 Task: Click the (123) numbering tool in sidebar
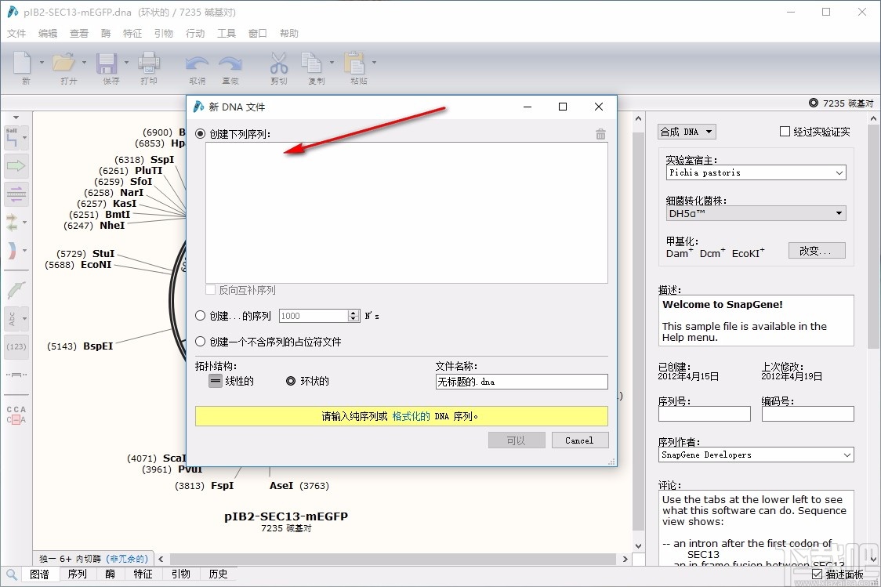16,346
